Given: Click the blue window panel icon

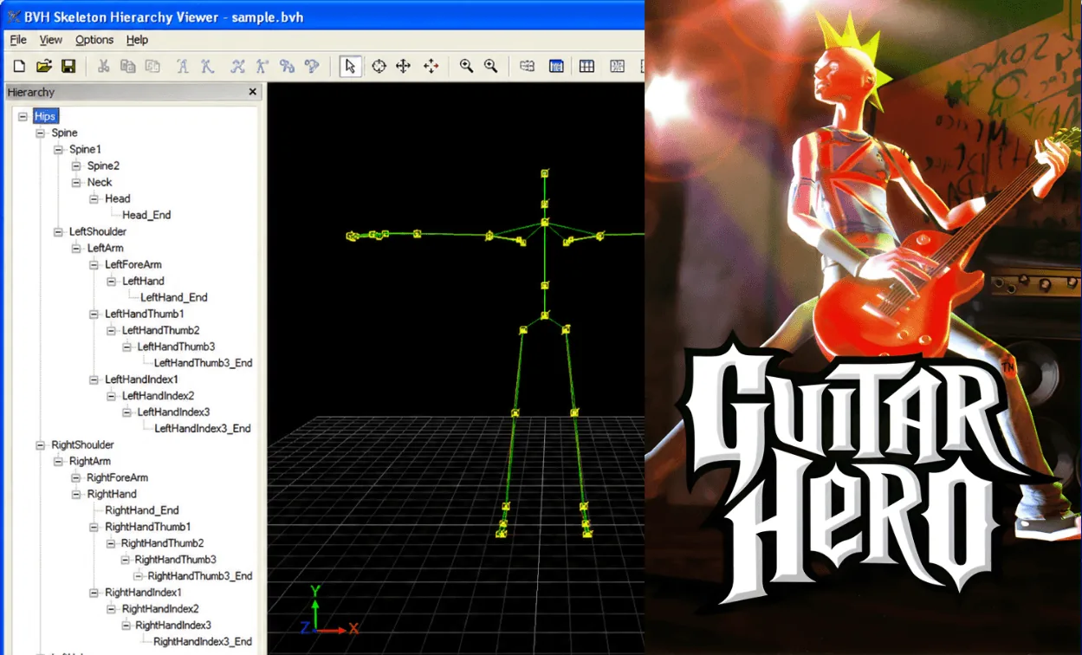Looking at the screenshot, I should coord(556,66).
